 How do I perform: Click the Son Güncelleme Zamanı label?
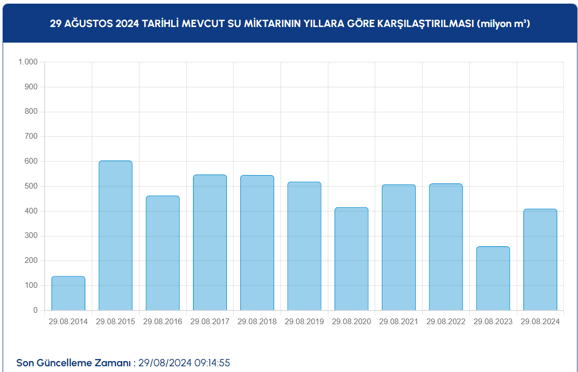(74, 363)
